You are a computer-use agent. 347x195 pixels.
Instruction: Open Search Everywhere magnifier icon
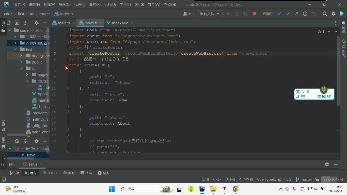[x=325, y=14]
